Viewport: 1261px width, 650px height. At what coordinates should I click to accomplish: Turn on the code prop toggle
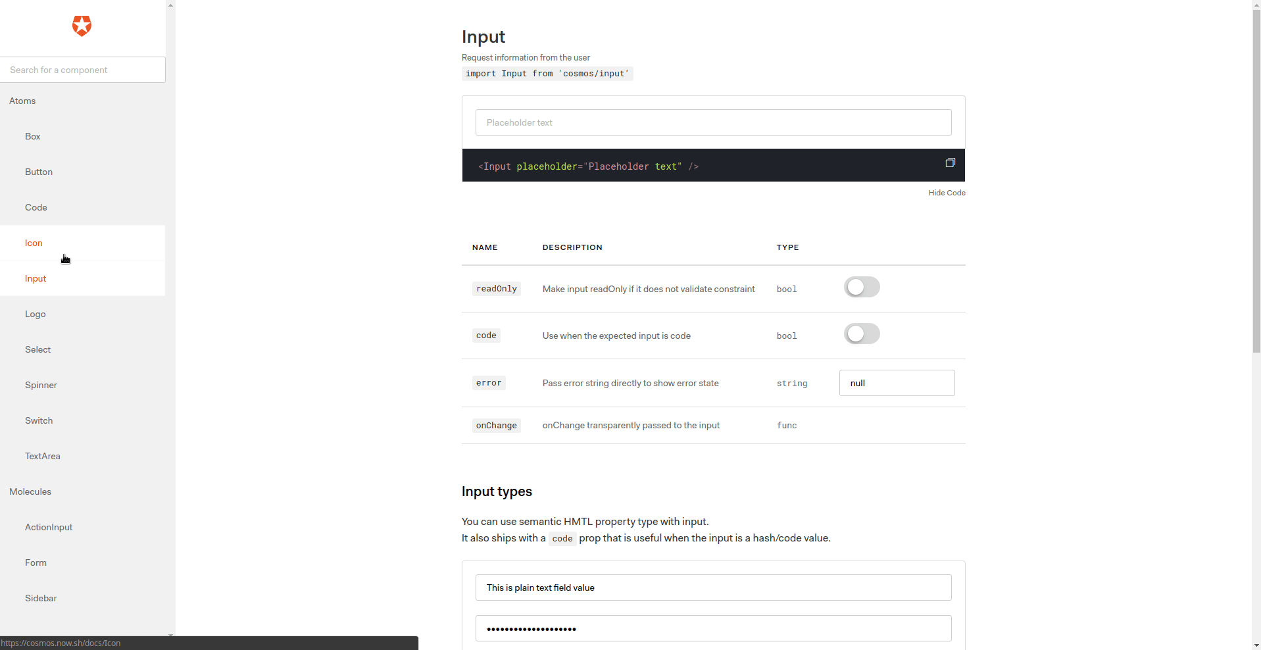pyautogui.click(x=862, y=334)
